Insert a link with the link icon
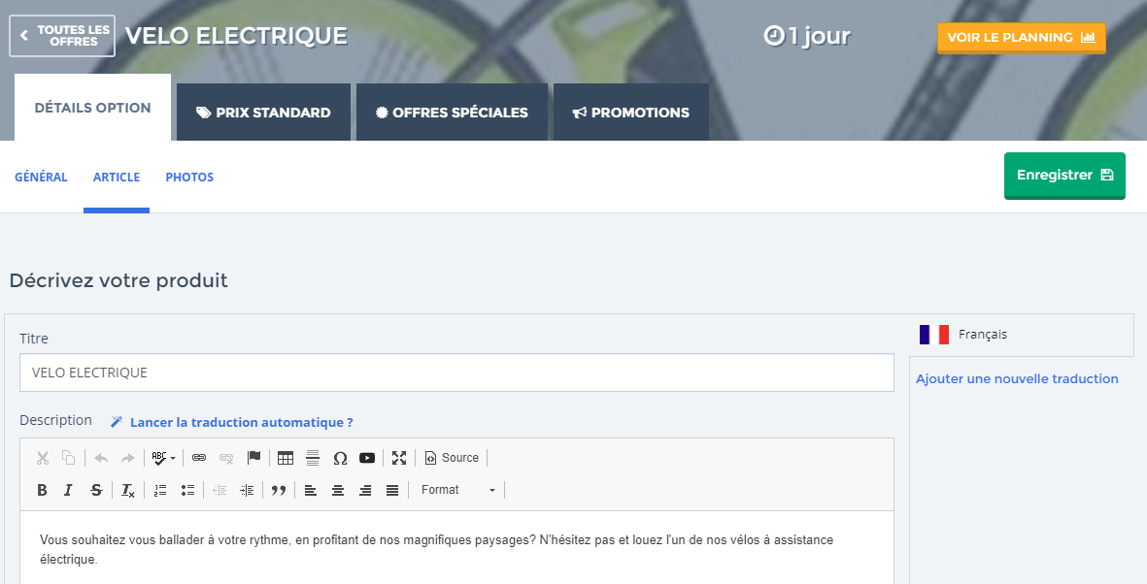The image size is (1147, 584). click(199, 458)
